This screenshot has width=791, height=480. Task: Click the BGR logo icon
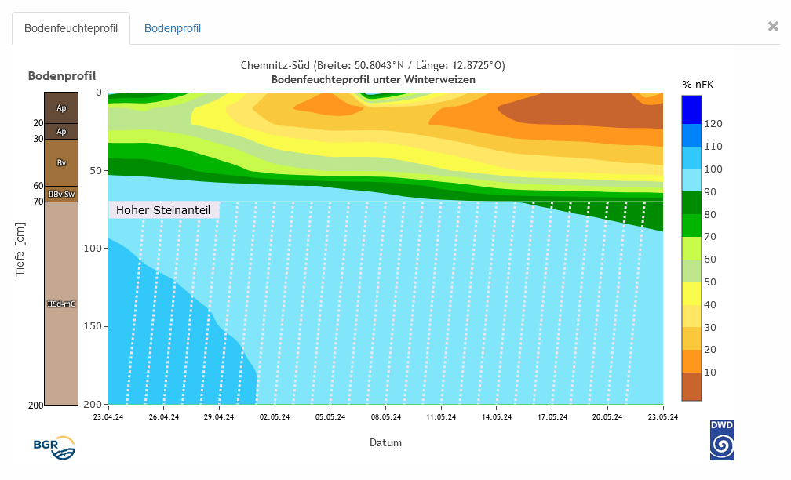click(x=54, y=446)
